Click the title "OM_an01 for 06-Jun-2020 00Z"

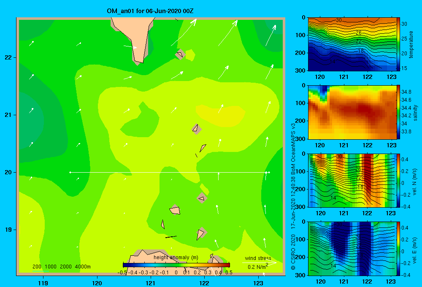point(150,11)
